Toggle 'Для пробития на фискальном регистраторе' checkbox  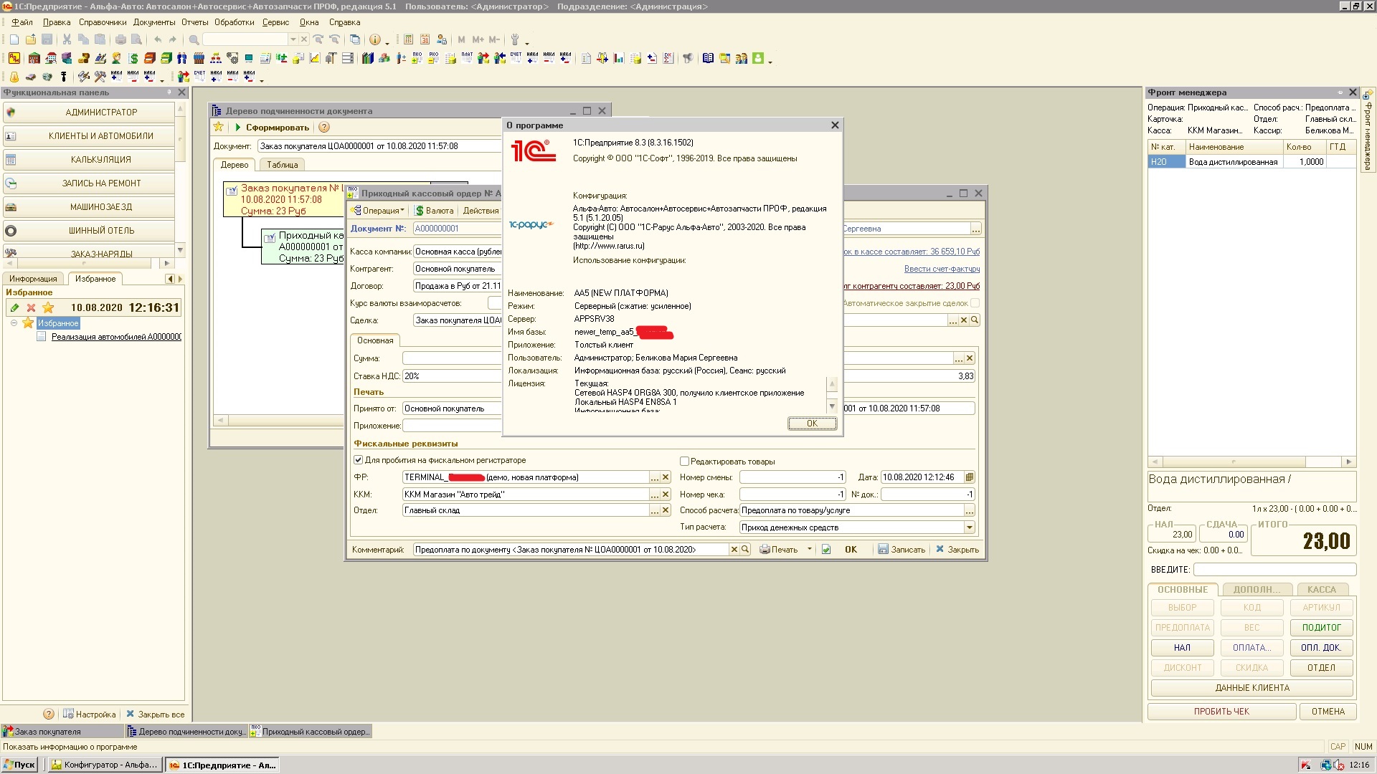[x=358, y=460]
